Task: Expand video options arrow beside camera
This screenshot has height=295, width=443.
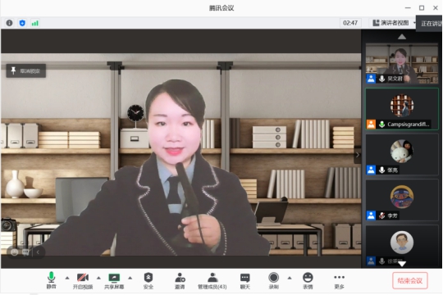Action: click(x=98, y=278)
